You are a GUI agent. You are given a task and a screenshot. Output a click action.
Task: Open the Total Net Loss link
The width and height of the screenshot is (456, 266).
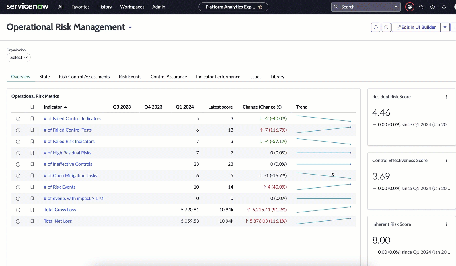coord(58,221)
